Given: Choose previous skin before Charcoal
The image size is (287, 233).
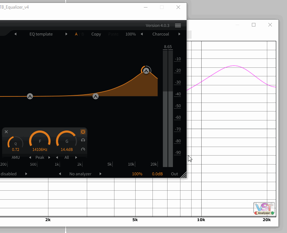Looking at the screenshot, I should [x=142, y=34].
